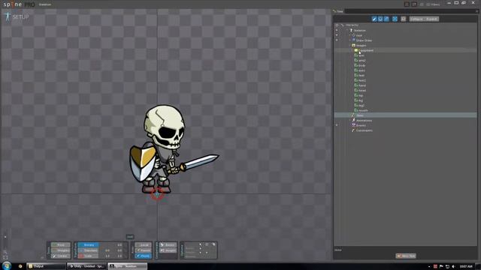The image size is (481, 270).
Task: Switch axes to Local
Action: (144, 245)
